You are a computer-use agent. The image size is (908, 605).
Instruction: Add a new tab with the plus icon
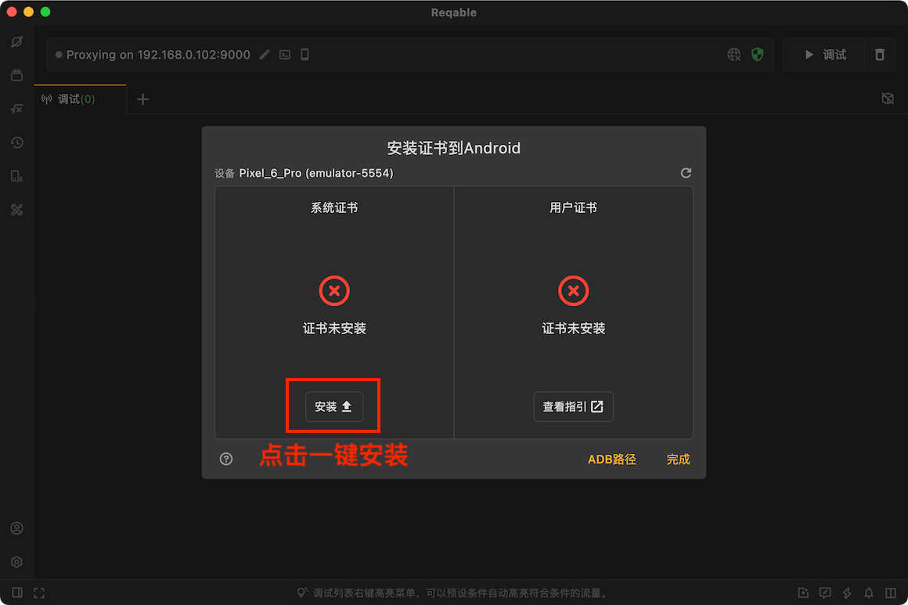[x=143, y=99]
